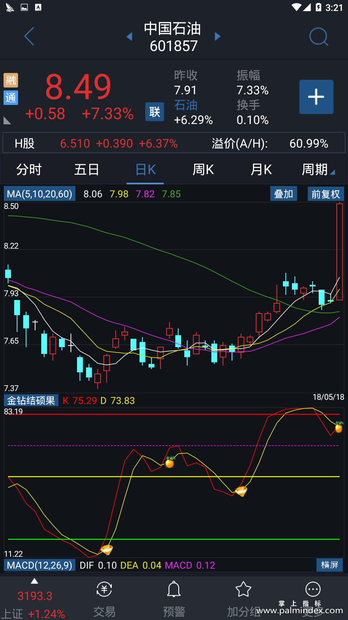Viewport: 348px width, 620px height.
Task: Go to next stock arrow
Action: [x=218, y=36]
